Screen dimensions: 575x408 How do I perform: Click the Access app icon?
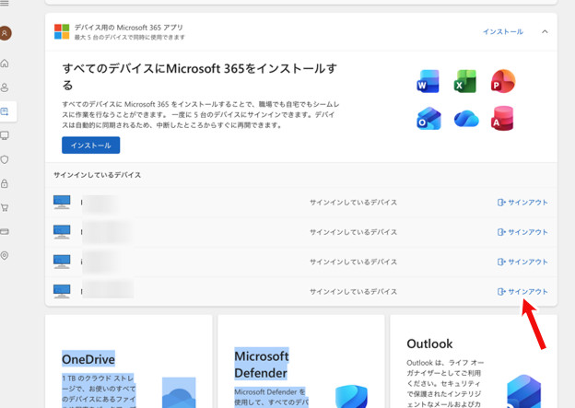502,119
